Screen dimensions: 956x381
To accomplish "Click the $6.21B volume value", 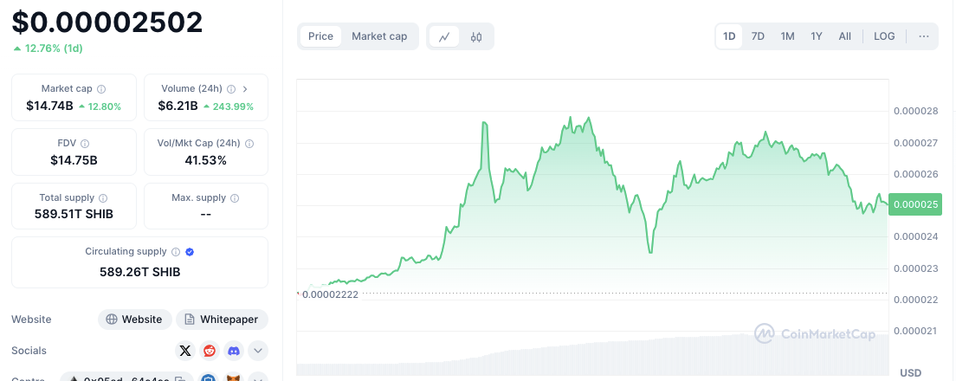I will click(x=178, y=106).
